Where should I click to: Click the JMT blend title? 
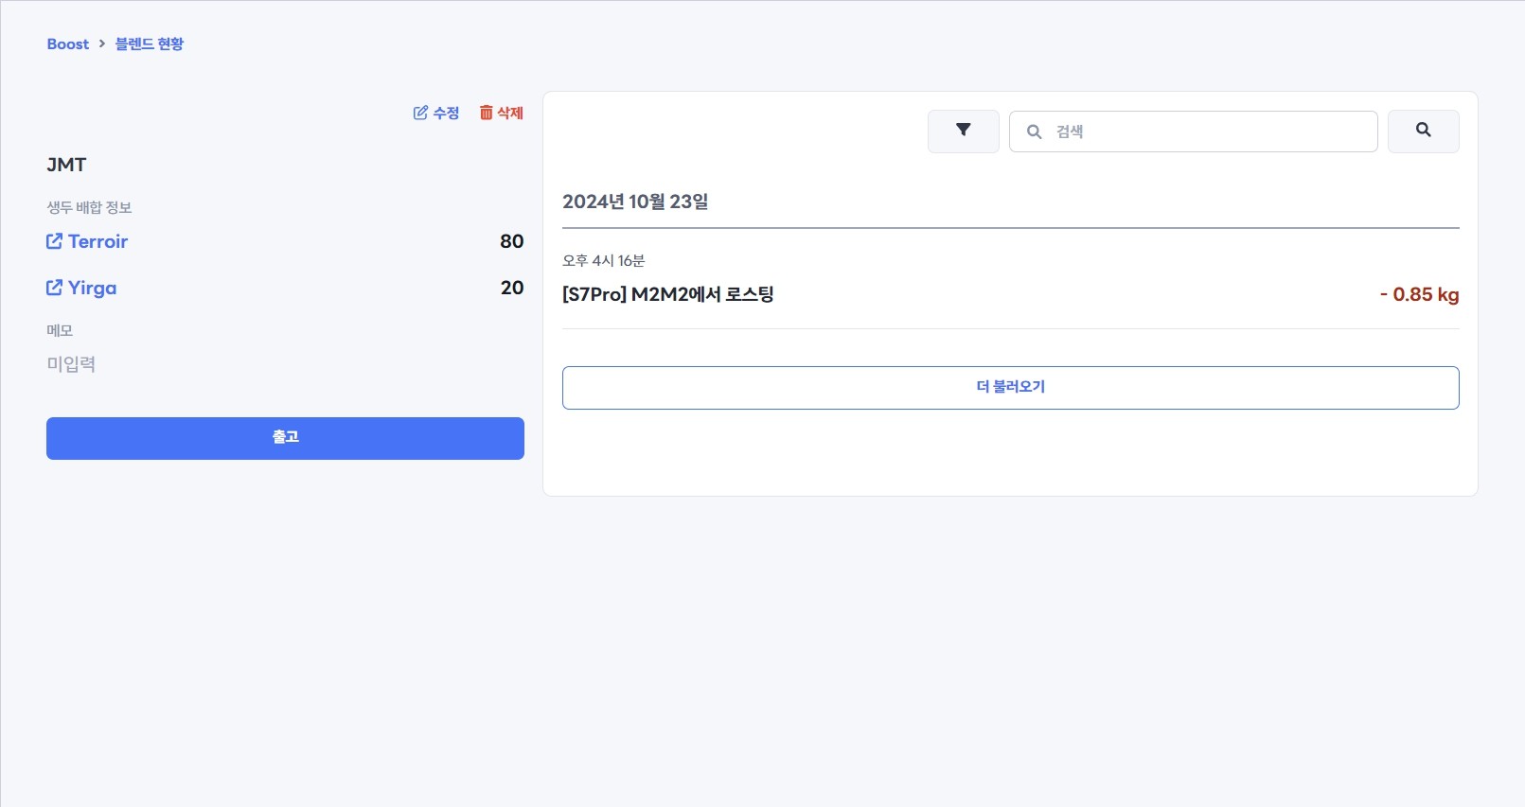click(66, 165)
